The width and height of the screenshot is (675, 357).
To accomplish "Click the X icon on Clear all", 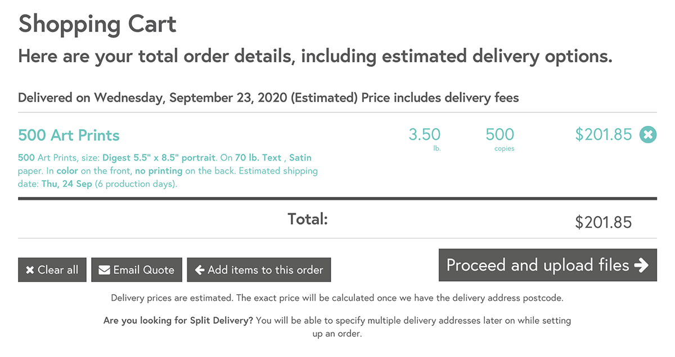I will coord(30,270).
